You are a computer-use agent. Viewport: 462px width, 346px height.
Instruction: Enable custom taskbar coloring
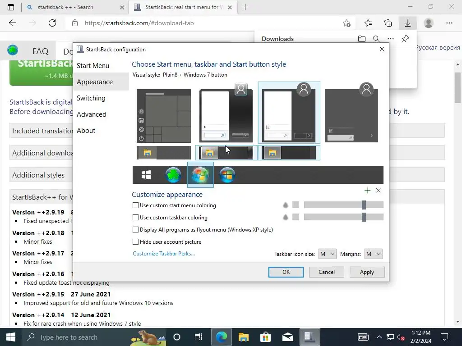pyautogui.click(x=135, y=218)
